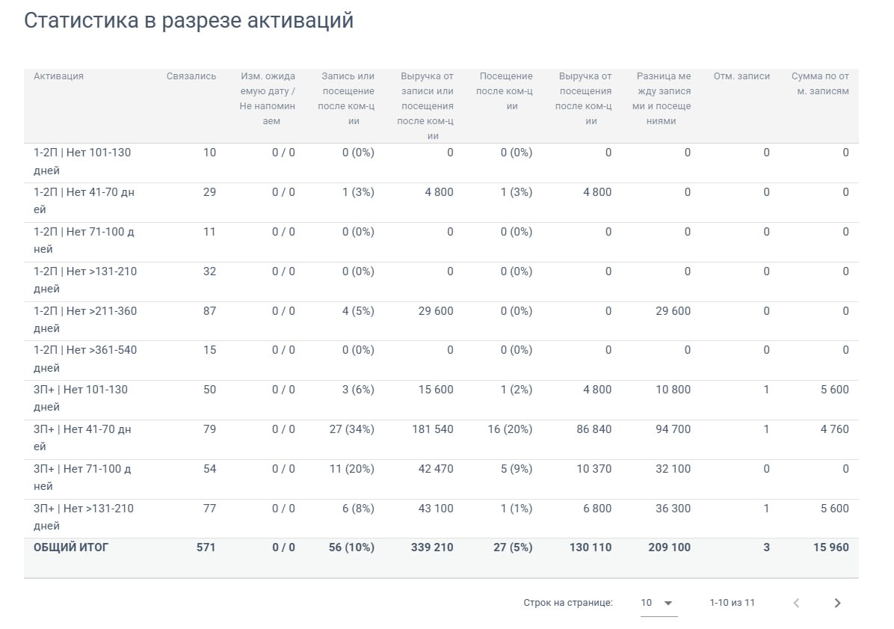The height and width of the screenshot is (629, 894).
Task: Click the difference value 36 300
Action: click(x=673, y=509)
